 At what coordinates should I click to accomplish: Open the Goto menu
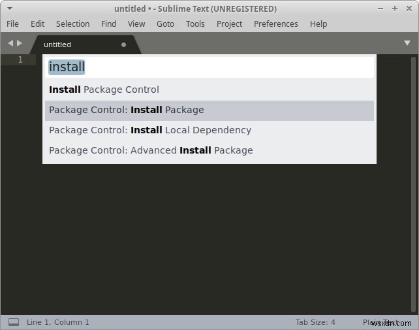pyautogui.click(x=165, y=24)
